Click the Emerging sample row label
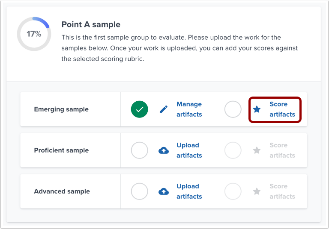This screenshot has width=329, height=229. click(61, 109)
